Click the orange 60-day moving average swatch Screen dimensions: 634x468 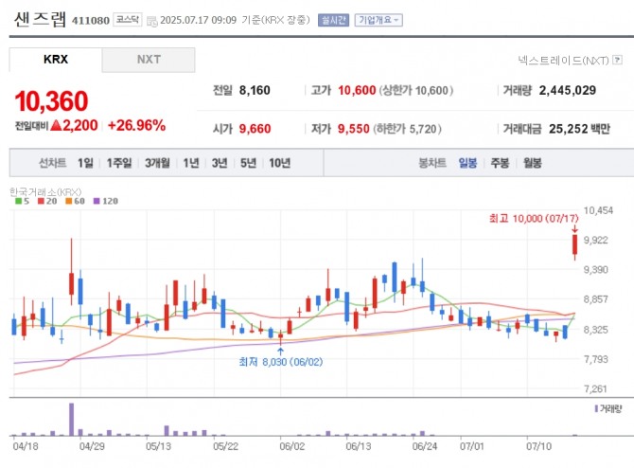point(69,201)
